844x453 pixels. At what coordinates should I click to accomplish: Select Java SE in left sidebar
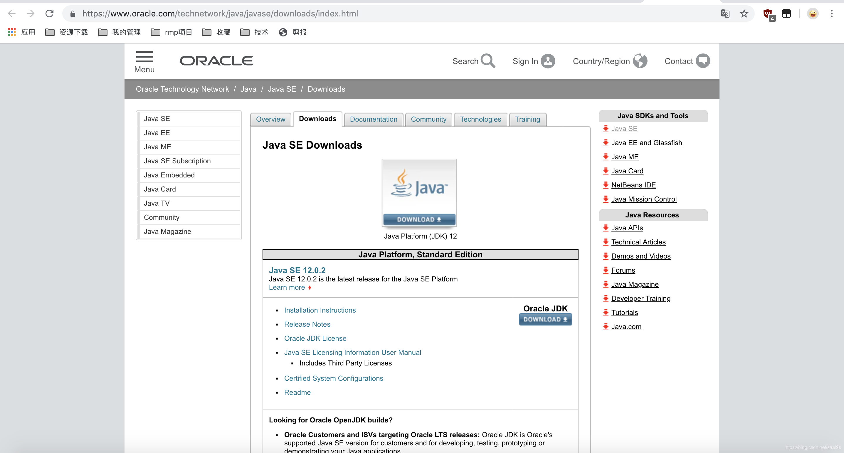click(189, 119)
